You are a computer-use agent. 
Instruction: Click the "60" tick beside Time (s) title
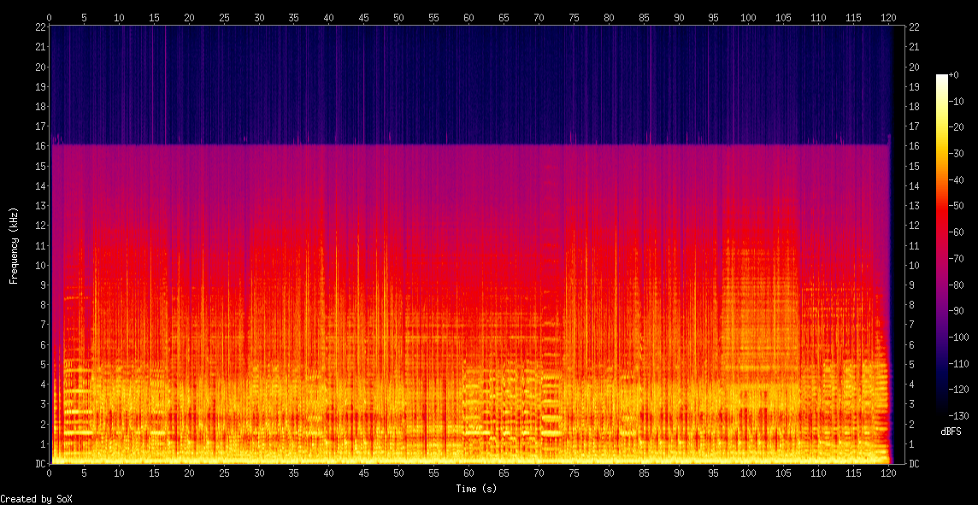coord(469,475)
